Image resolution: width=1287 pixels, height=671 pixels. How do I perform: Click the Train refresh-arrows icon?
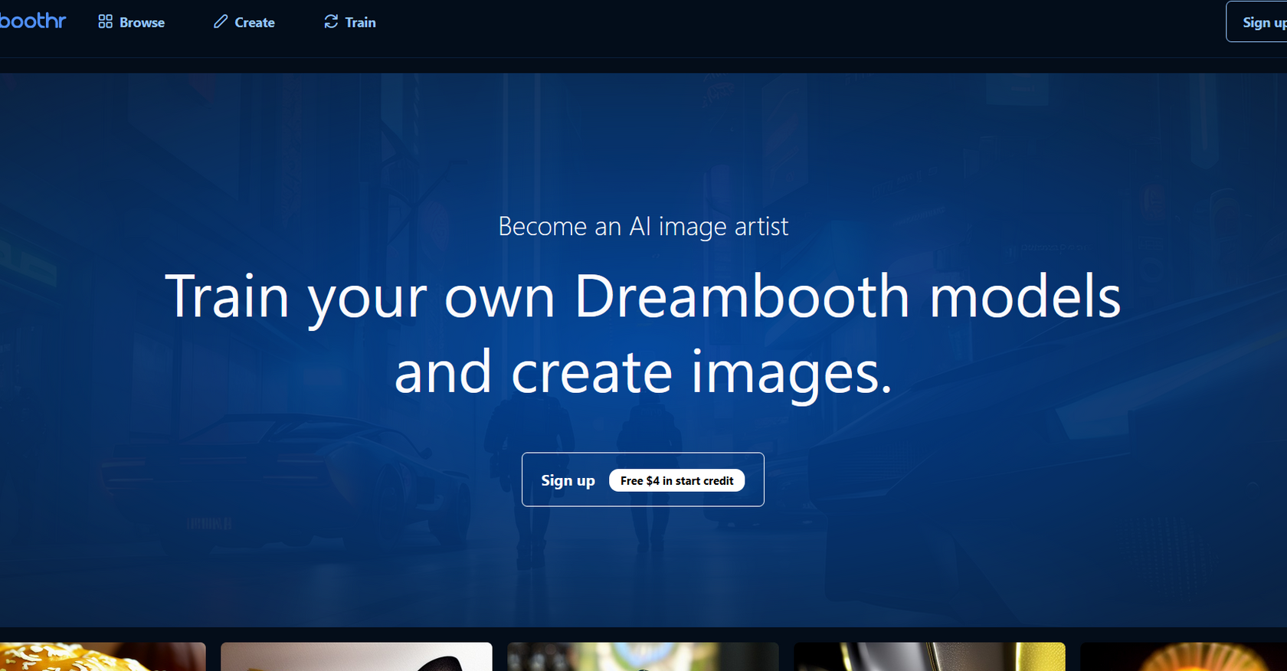[x=331, y=22]
